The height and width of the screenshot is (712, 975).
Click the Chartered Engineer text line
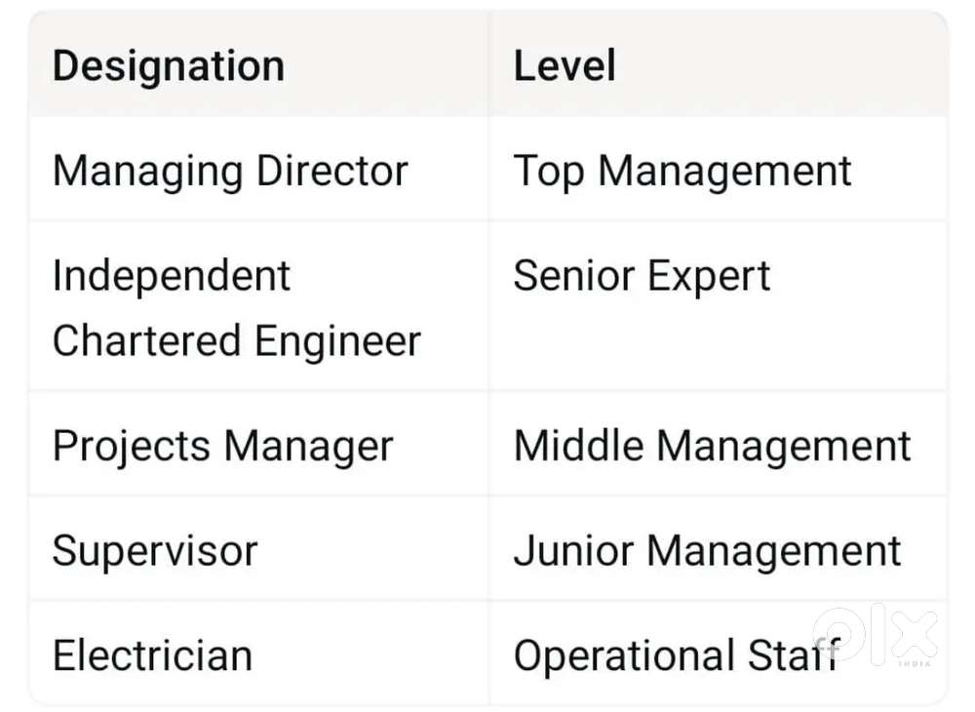237,341
